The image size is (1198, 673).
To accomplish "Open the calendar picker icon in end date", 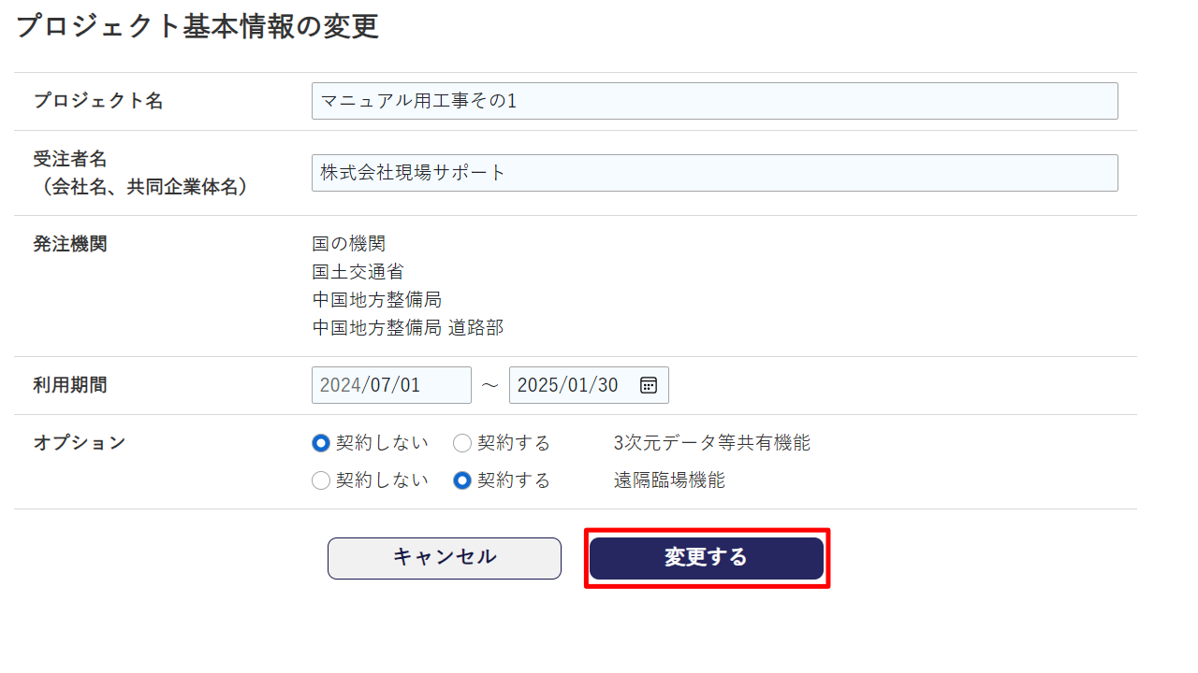I will pos(649,385).
